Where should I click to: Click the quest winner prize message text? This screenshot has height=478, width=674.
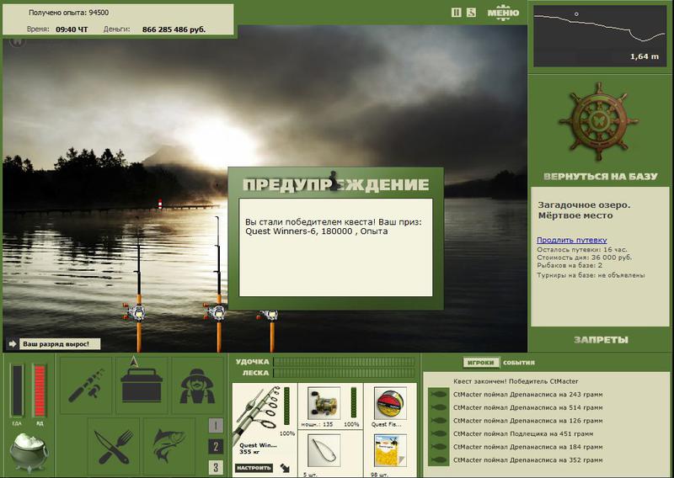334,226
